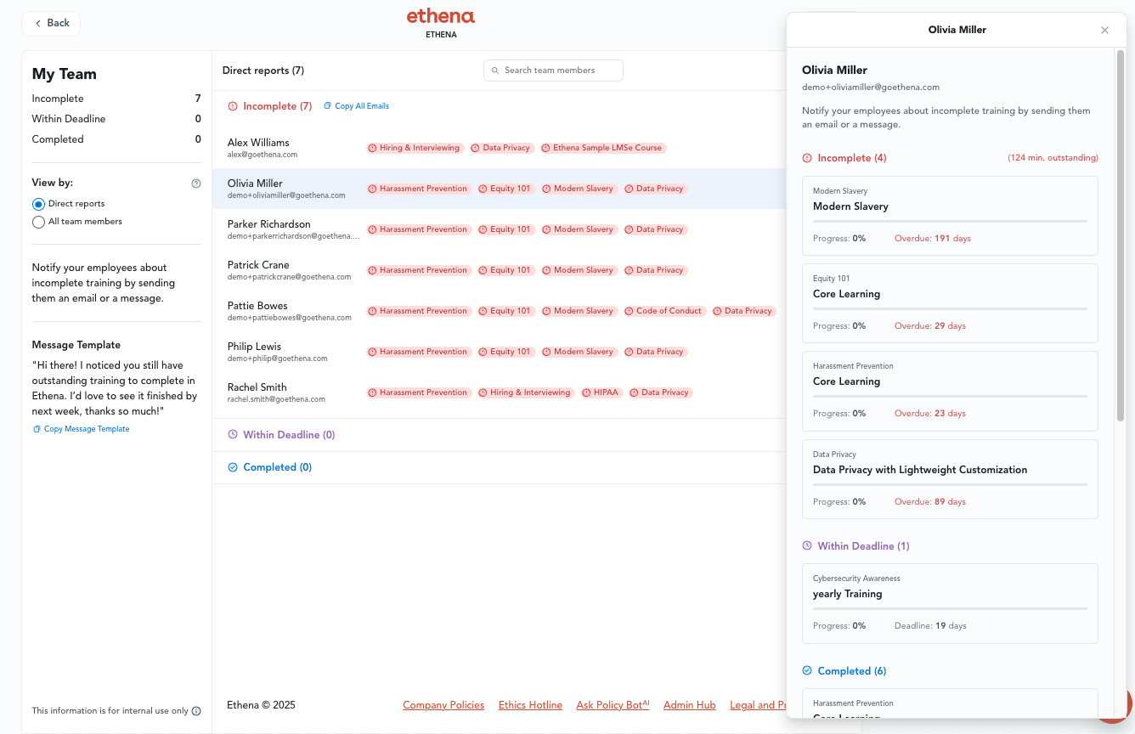Click the help icon beside View by
The image size is (1135, 734).
pos(196,183)
